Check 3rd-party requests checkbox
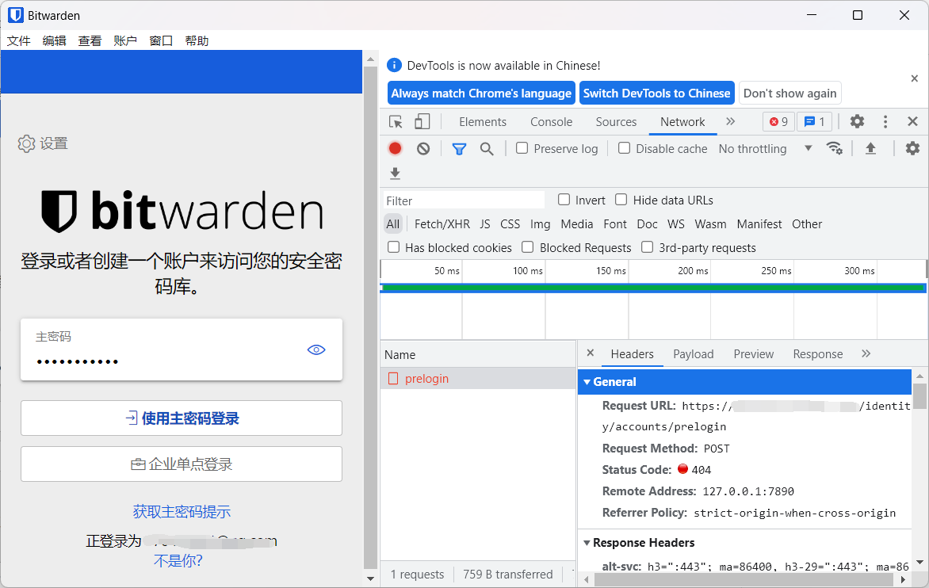The height and width of the screenshot is (588, 929). tap(648, 247)
